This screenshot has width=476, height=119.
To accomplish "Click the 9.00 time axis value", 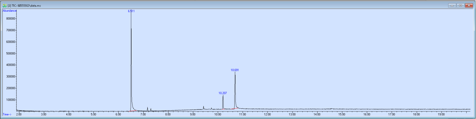I will pos(193,114).
